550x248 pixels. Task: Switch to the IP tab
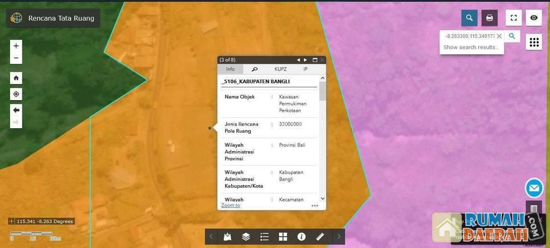[x=305, y=69]
